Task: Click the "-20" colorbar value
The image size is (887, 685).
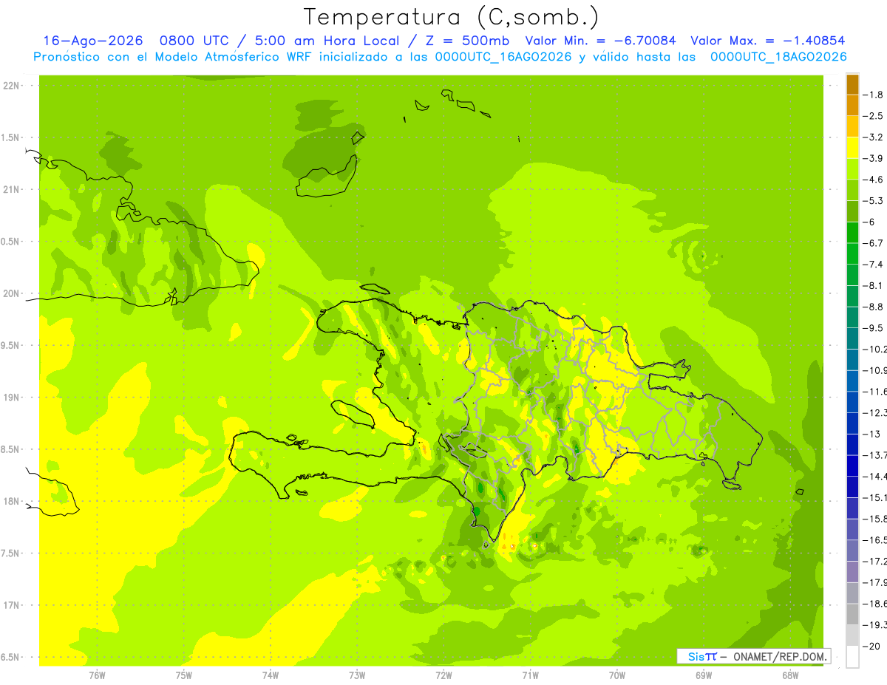Action: tap(871, 647)
